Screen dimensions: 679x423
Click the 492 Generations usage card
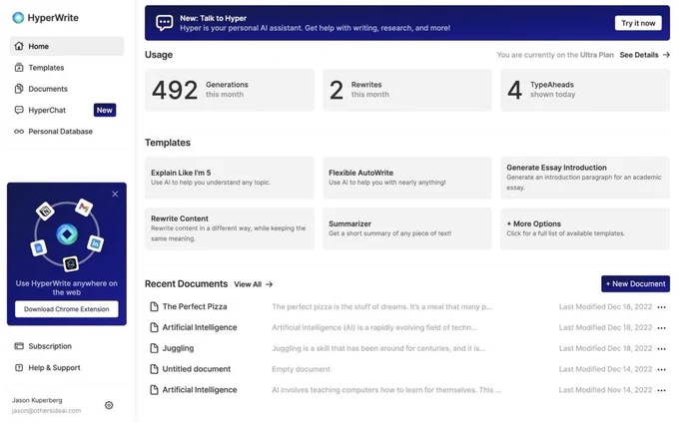(230, 90)
